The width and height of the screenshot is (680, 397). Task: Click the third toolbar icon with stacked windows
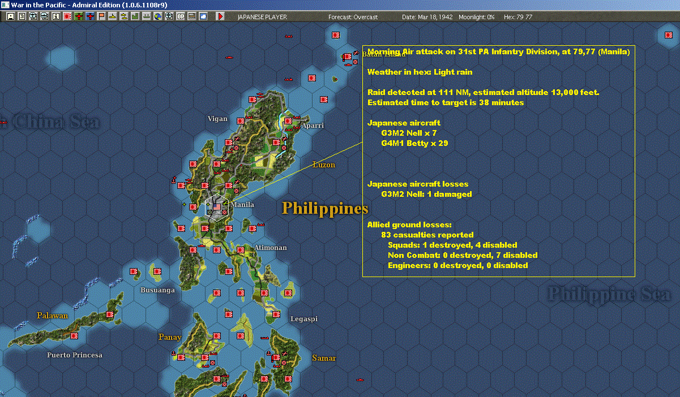33,17
